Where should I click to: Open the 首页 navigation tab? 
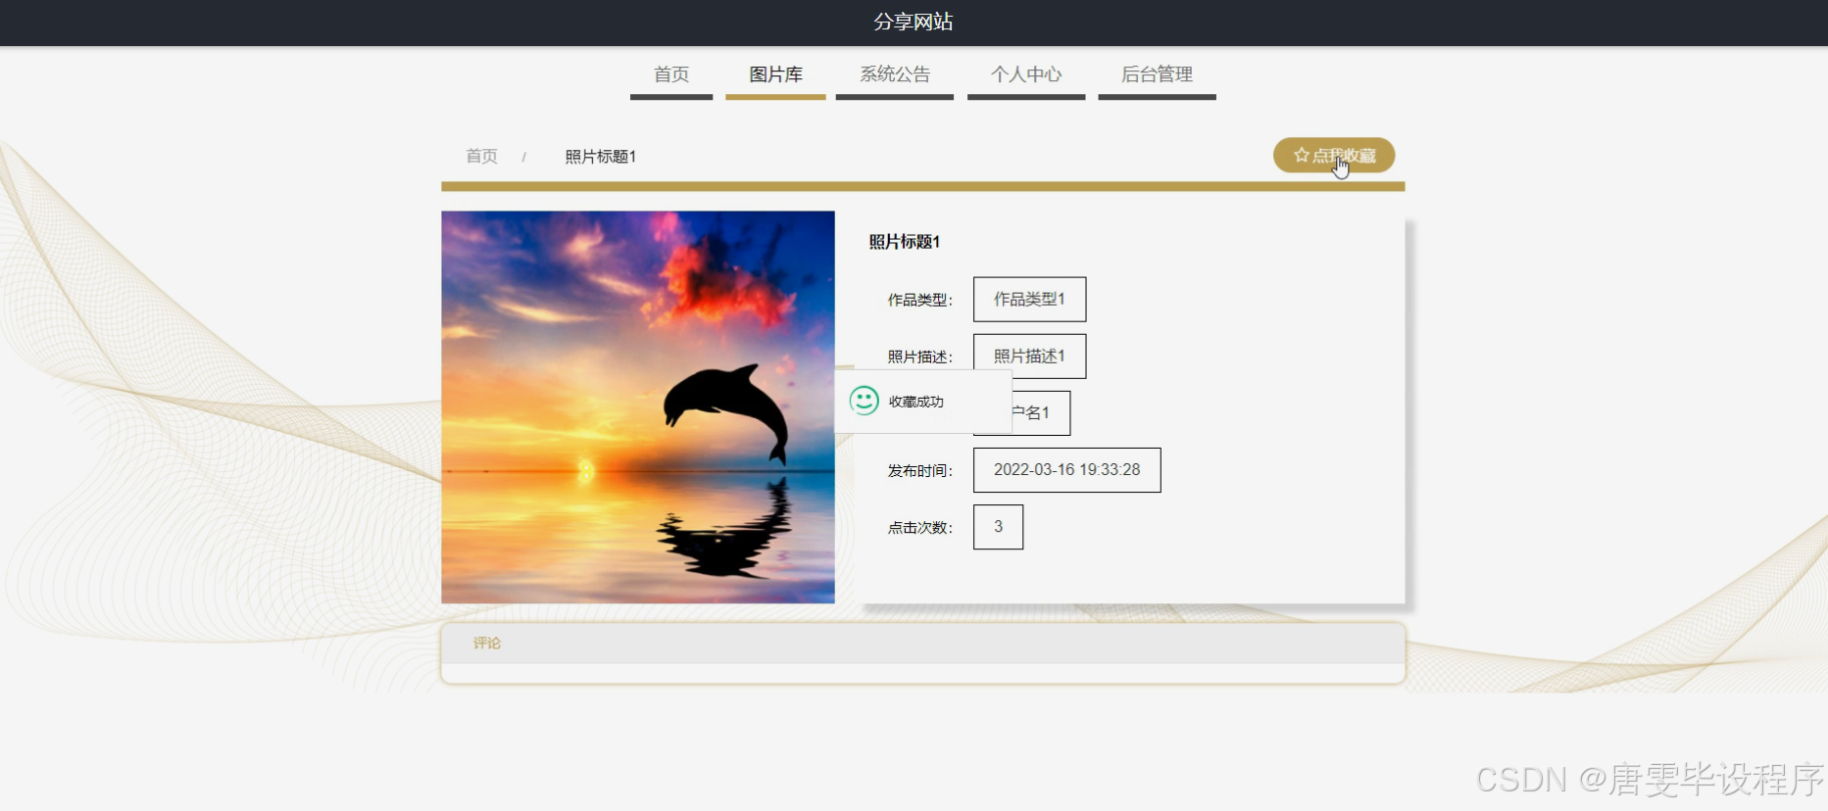(x=671, y=74)
